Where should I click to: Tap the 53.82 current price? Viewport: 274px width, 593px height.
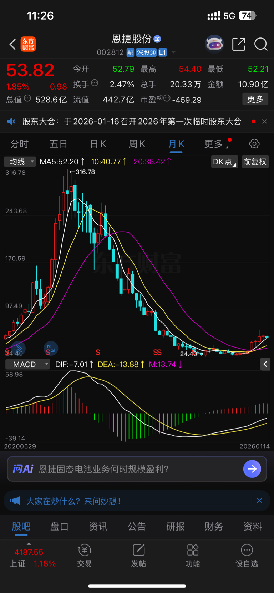[30, 70]
